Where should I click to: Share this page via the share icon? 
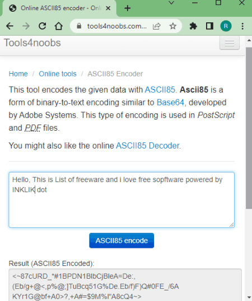[157, 26]
